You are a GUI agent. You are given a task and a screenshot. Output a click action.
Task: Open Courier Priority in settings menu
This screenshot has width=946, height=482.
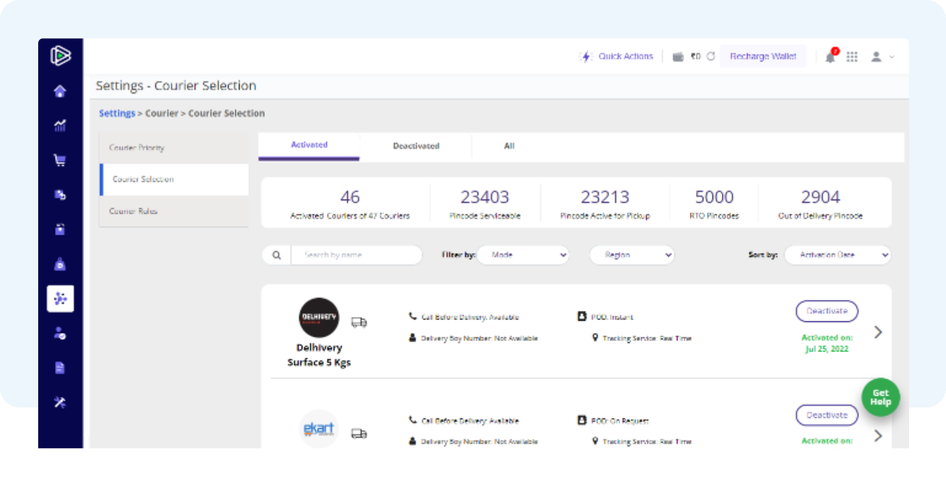174,148
